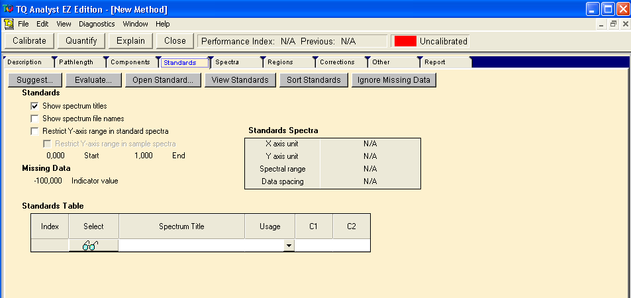Click Open Standard... button
Viewport: 631px width, 298px height.
[x=163, y=79]
